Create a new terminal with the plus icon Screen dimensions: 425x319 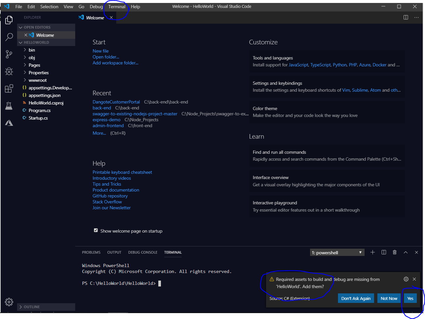pyautogui.click(x=372, y=252)
